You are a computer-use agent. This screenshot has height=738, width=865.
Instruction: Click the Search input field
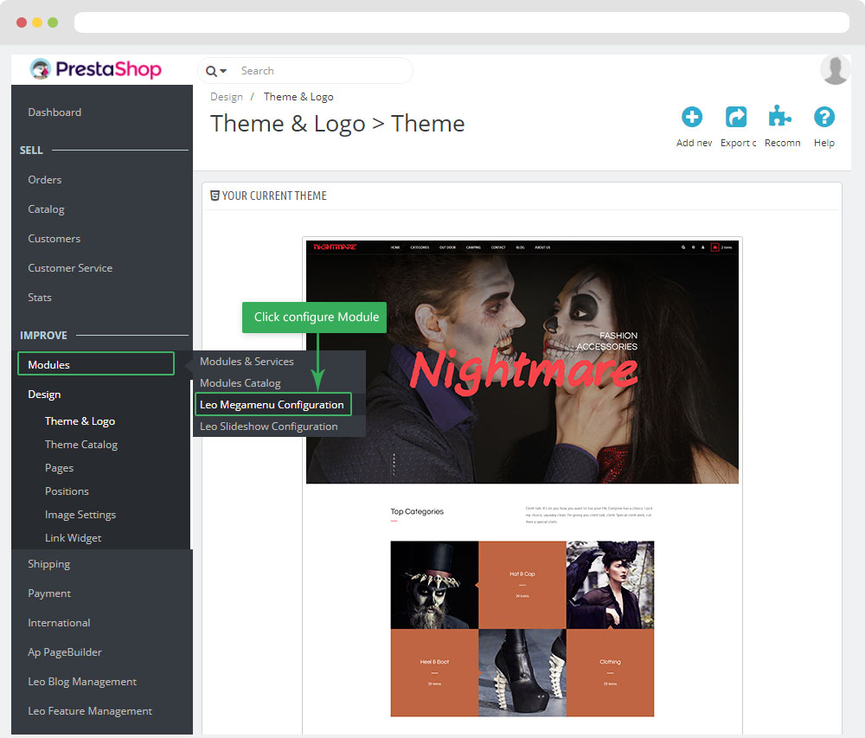(320, 71)
